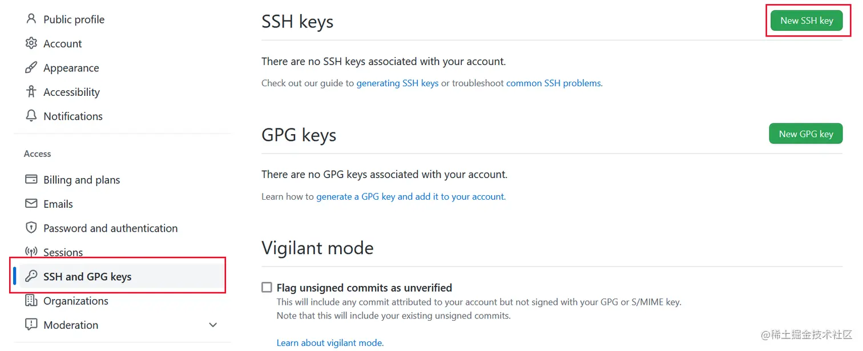863x351 pixels.
Task: Click the Emails envelope icon
Action: point(31,204)
